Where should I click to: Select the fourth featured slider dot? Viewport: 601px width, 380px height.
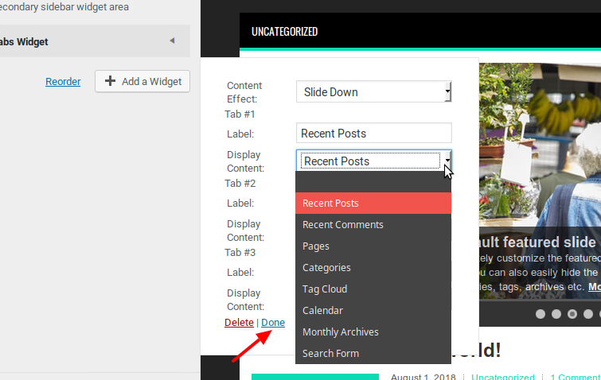(x=588, y=314)
